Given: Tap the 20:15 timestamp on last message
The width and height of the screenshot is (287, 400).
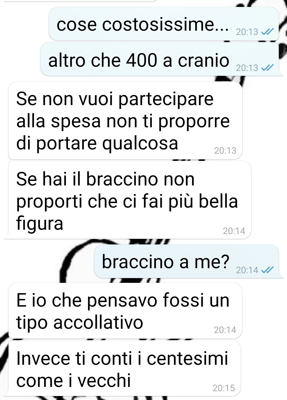Looking at the screenshot, I should [x=224, y=388].
